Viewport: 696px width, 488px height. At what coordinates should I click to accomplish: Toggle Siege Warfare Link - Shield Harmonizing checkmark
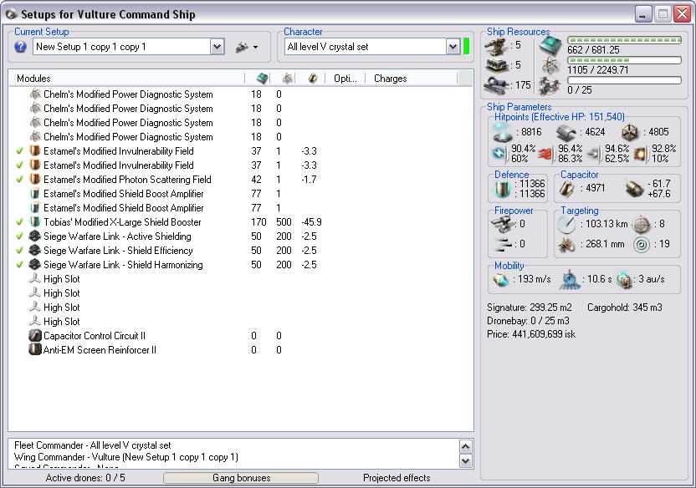[19, 265]
